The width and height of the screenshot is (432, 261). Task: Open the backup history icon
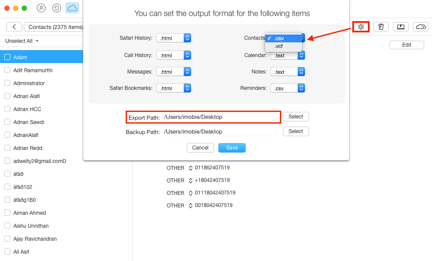coord(57,8)
